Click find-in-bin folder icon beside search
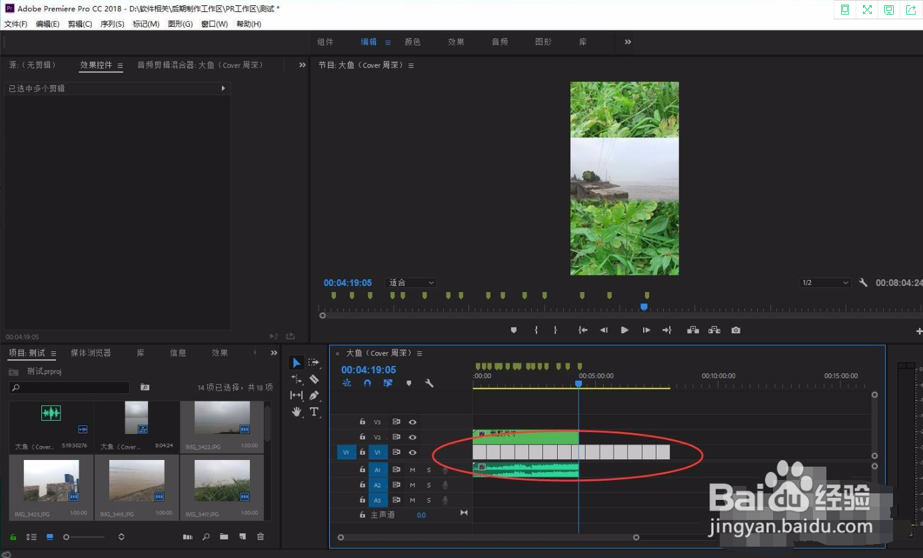Viewport: 923px width, 558px height. coord(145,387)
